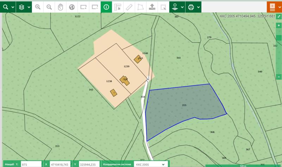This screenshot has height=167, width=282.
Task: Click the globe full extent icon
Action: 72,7
